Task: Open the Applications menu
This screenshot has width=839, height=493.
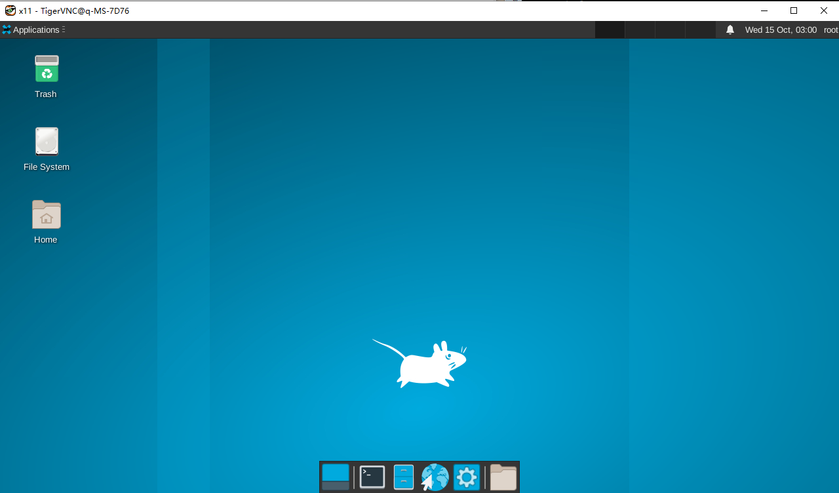Action: coord(31,30)
